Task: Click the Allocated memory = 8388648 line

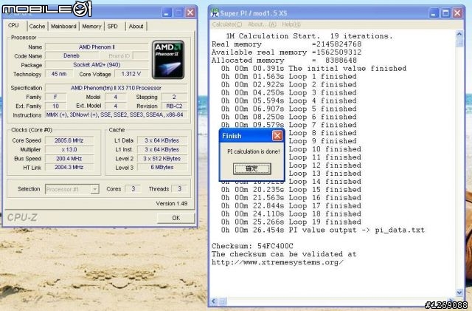Action: click(x=284, y=61)
